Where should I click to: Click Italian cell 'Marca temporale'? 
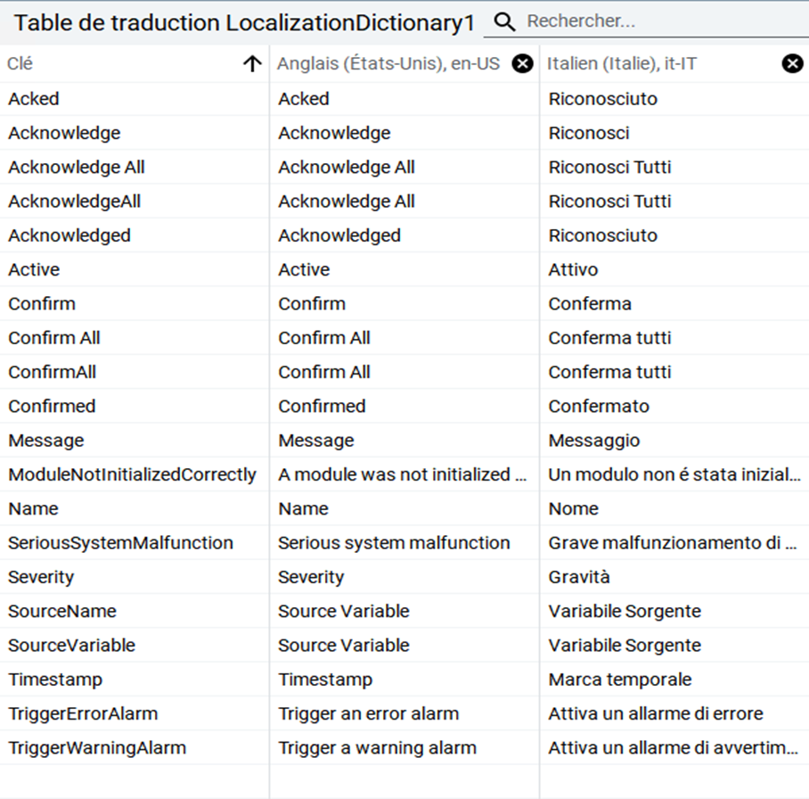point(619,680)
